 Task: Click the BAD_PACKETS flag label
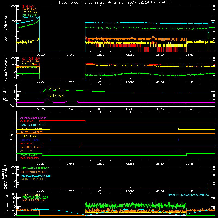coord(30,158)
